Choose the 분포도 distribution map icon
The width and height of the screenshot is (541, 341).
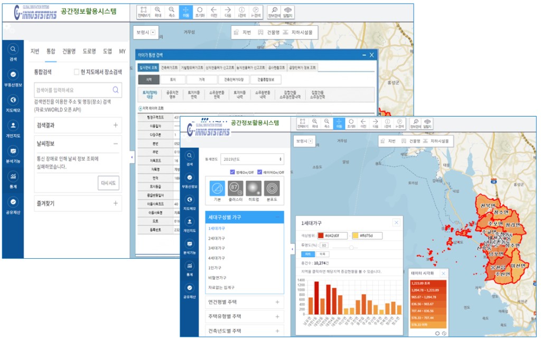click(x=273, y=189)
